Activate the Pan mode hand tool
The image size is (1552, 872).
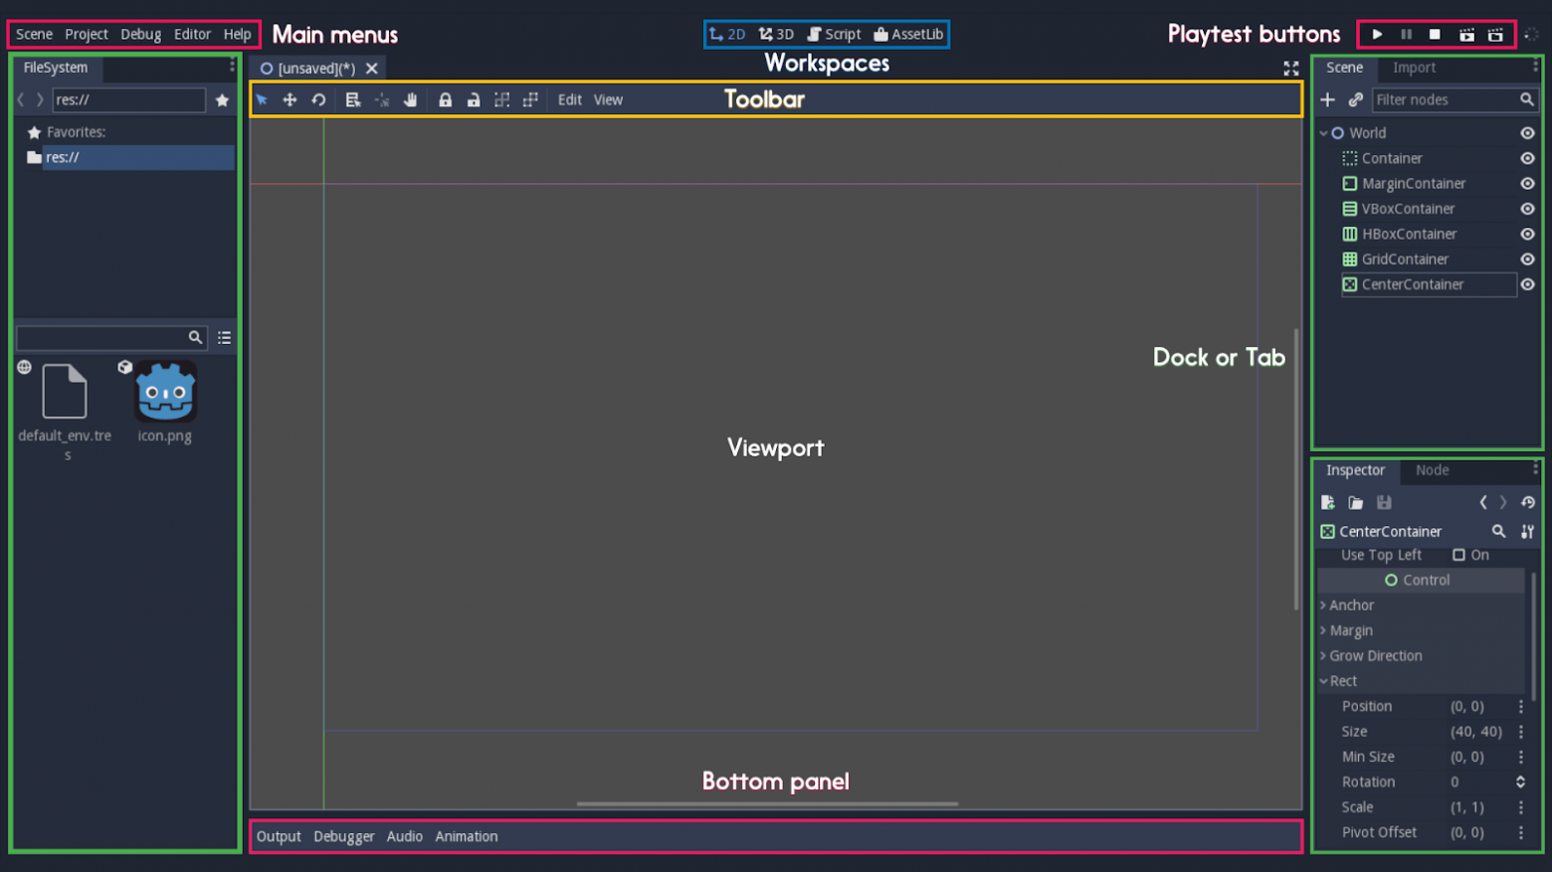tap(410, 99)
